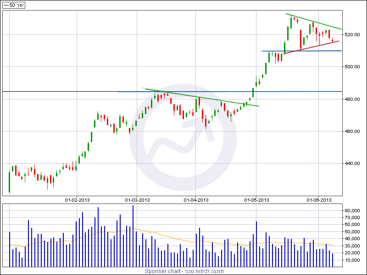367x275 pixels.
Task: Open the "Sponser chart" footer caption
Action: [x=184, y=271]
